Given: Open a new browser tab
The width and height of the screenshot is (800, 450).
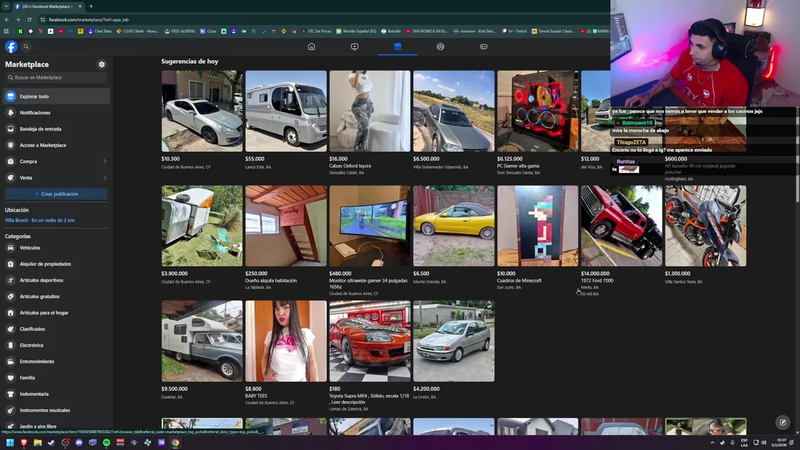Looking at the screenshot, I should pos(91,6).
